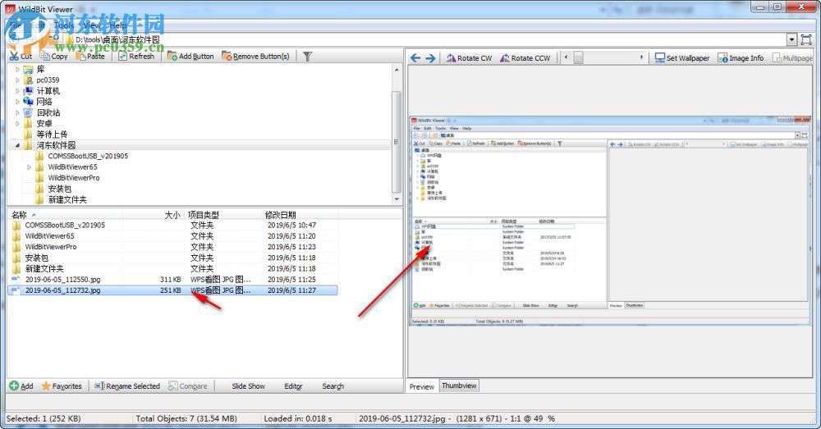Click the zoom slider right arrow
This screenshot has height=429, width=821.
click(x=641, y=57)
